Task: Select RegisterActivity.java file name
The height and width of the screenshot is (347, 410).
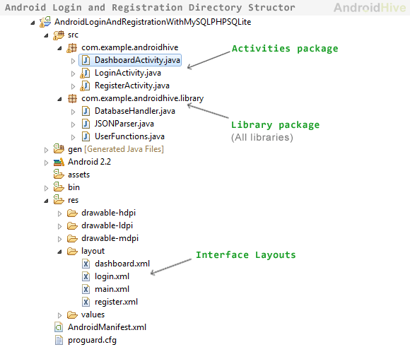Action: click(132, 86)
